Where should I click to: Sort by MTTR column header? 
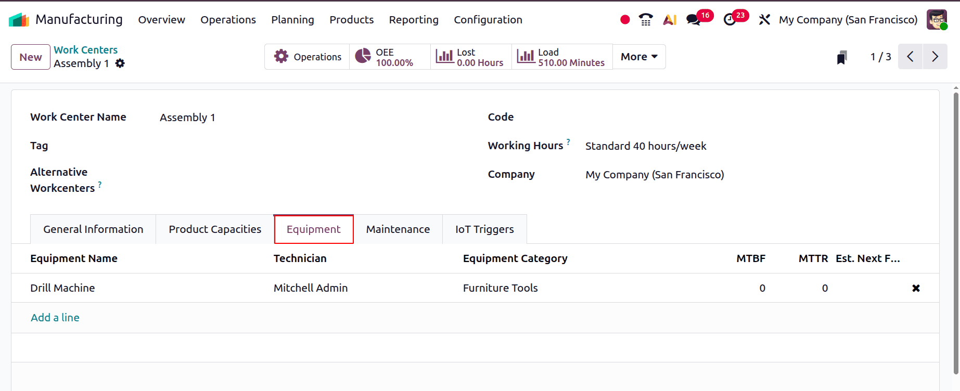pos(813,258)
